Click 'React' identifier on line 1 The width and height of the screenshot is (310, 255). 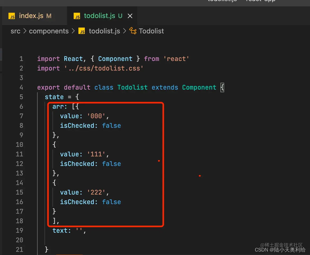[73, 59]
